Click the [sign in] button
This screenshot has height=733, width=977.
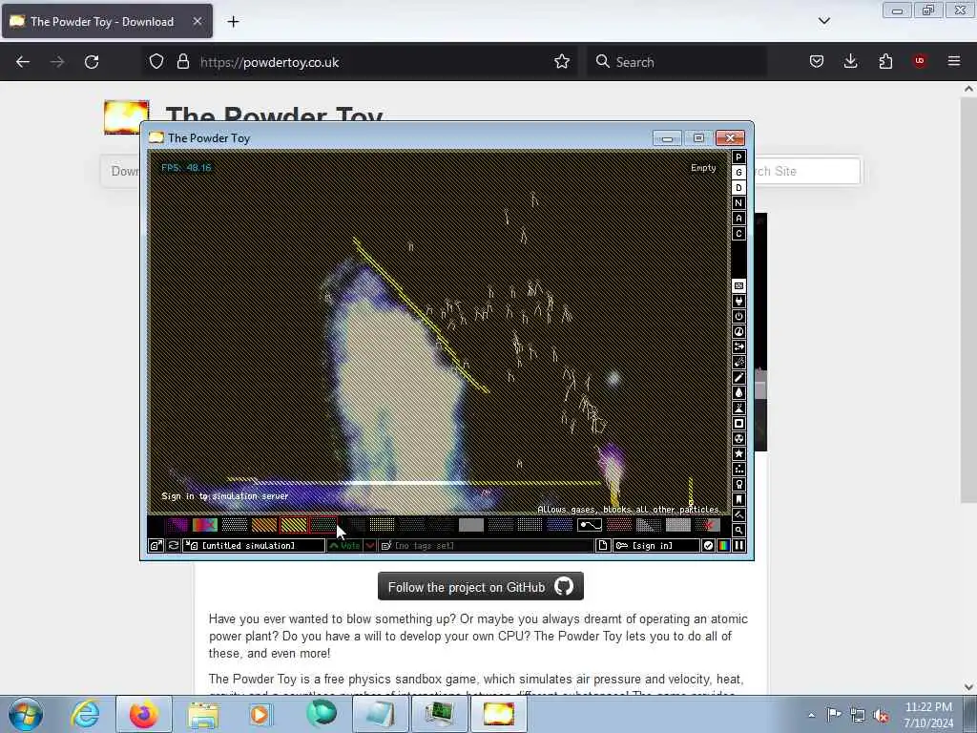655,545
